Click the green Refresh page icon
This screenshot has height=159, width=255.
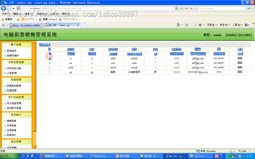click(186, 8)
